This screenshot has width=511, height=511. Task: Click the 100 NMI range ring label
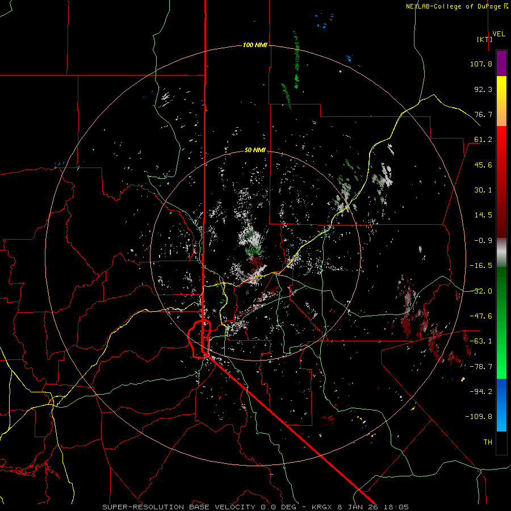(255, 45)
